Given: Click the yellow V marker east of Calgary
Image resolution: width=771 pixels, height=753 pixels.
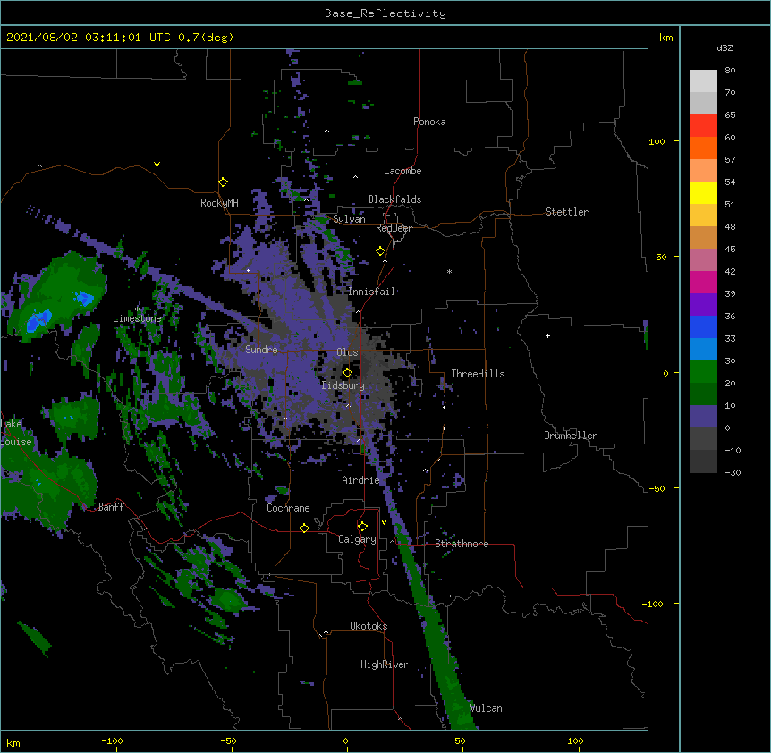Looking at the screenshot, I should [x=384, y=522].
